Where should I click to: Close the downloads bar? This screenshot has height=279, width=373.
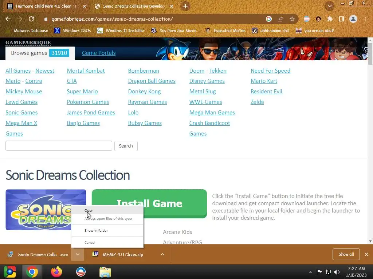coord(366,254)
